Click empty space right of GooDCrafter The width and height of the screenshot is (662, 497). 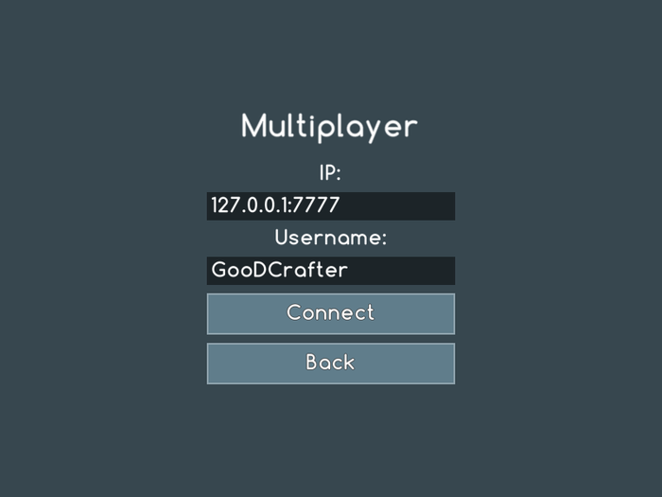click(x=401, y=271)
